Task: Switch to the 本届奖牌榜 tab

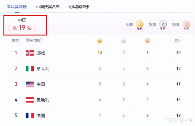Action: [17, 7]
